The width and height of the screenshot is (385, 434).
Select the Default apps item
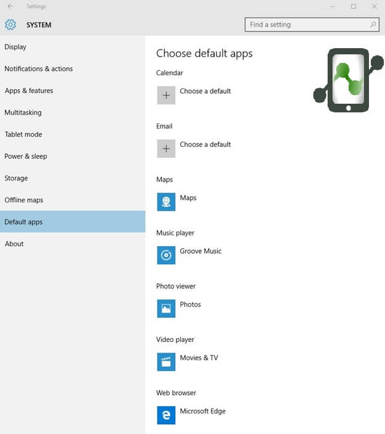coord(72,222)
